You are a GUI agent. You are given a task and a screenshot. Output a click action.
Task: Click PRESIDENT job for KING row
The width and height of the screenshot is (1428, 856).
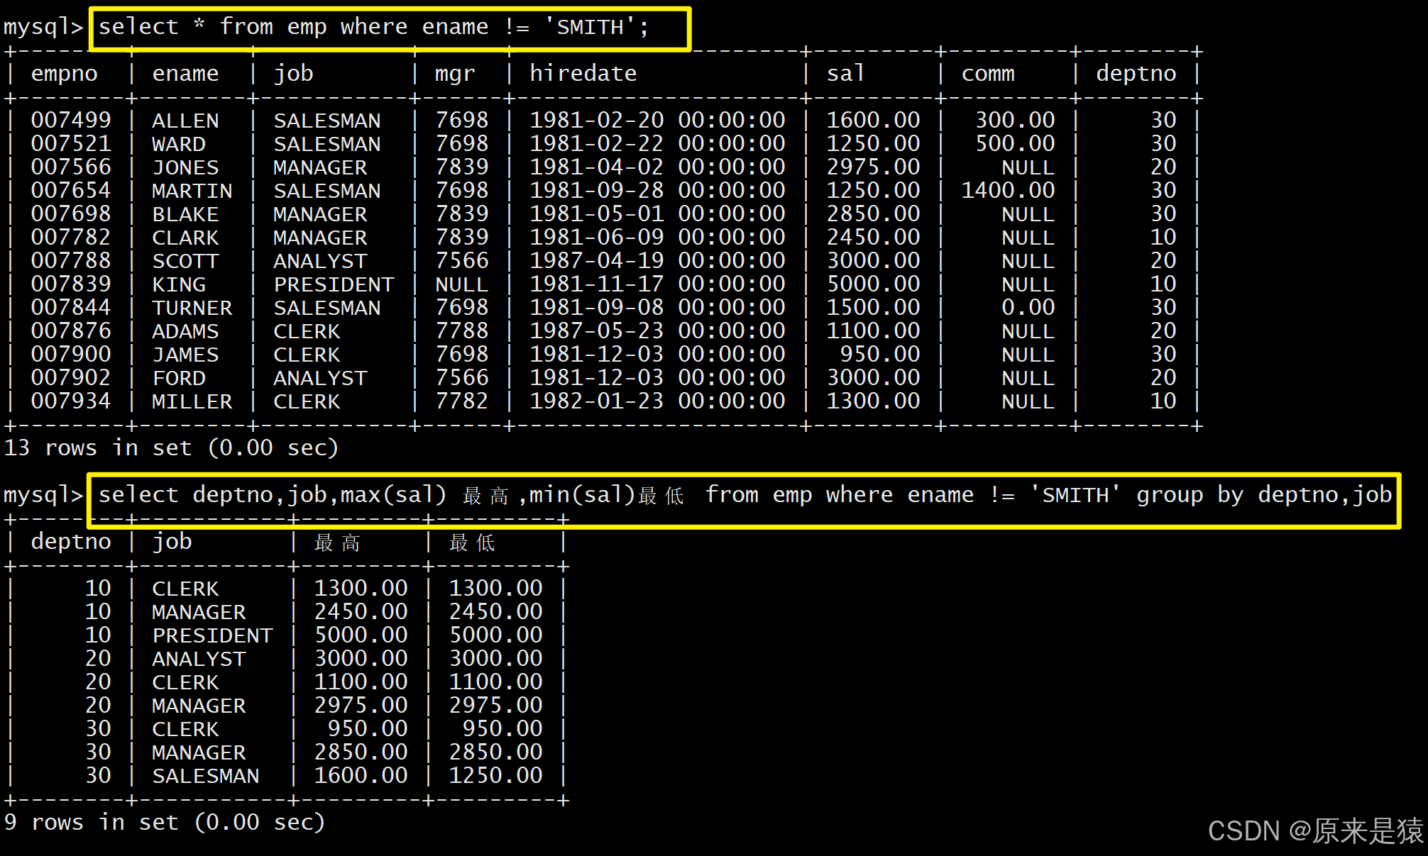click(x=334, y=284)
